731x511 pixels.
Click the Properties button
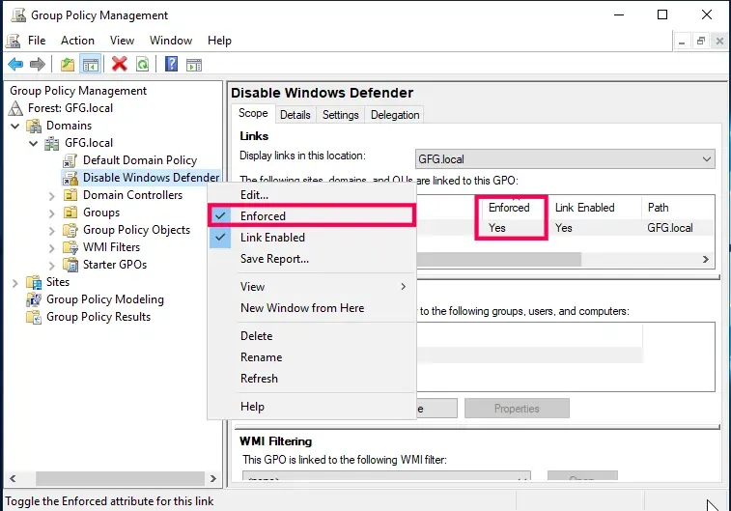[517, 409]
